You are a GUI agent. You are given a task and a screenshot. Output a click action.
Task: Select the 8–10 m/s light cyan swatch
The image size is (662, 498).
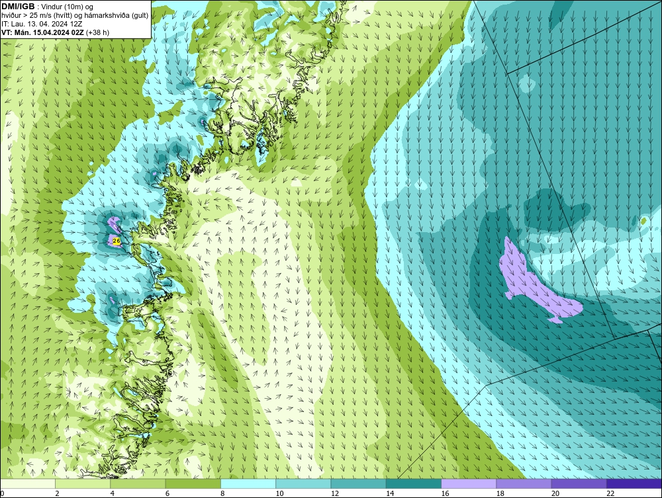point(248,483)
